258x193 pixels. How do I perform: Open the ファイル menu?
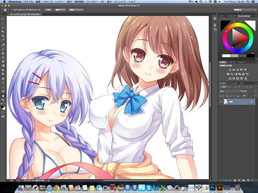point(29,2)
